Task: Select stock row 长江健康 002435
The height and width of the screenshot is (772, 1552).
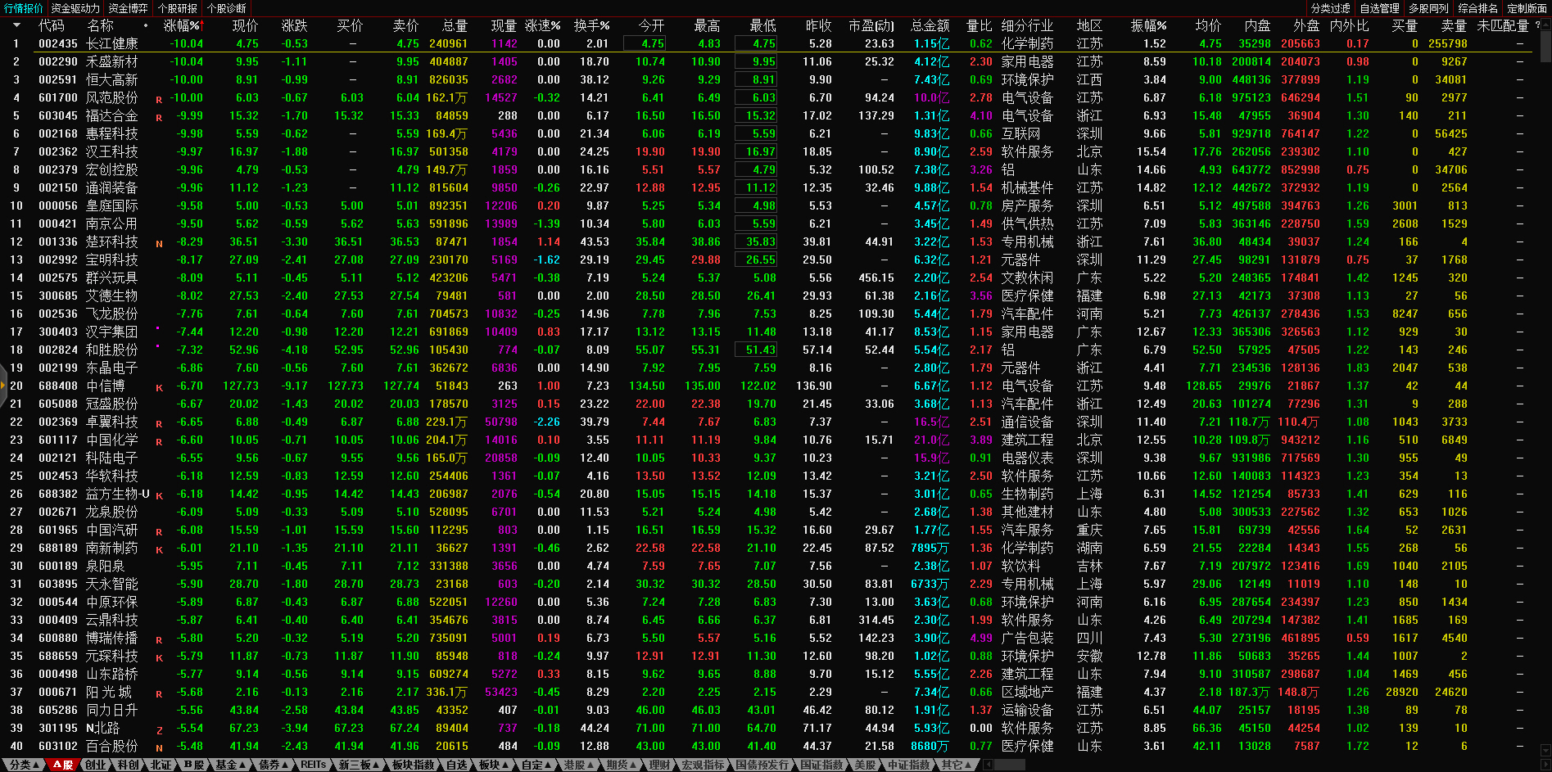Action: (x=111, y=43)
